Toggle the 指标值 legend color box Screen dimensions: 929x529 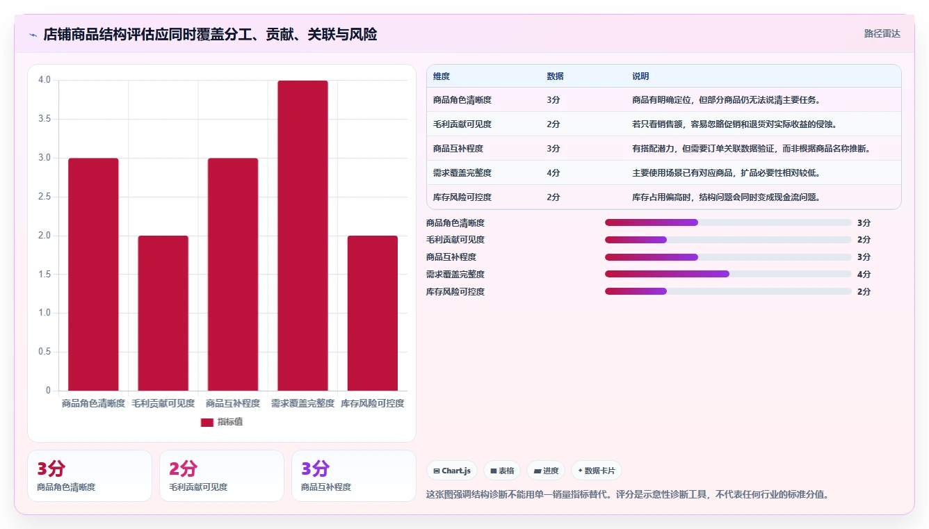207,422
